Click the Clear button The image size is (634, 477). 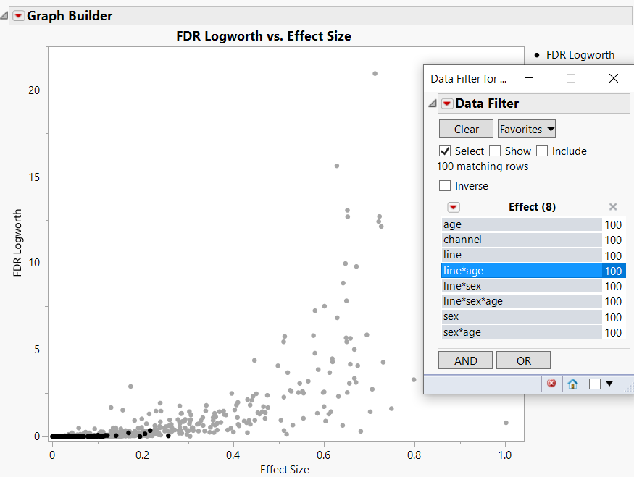click(x=465, y=129)
